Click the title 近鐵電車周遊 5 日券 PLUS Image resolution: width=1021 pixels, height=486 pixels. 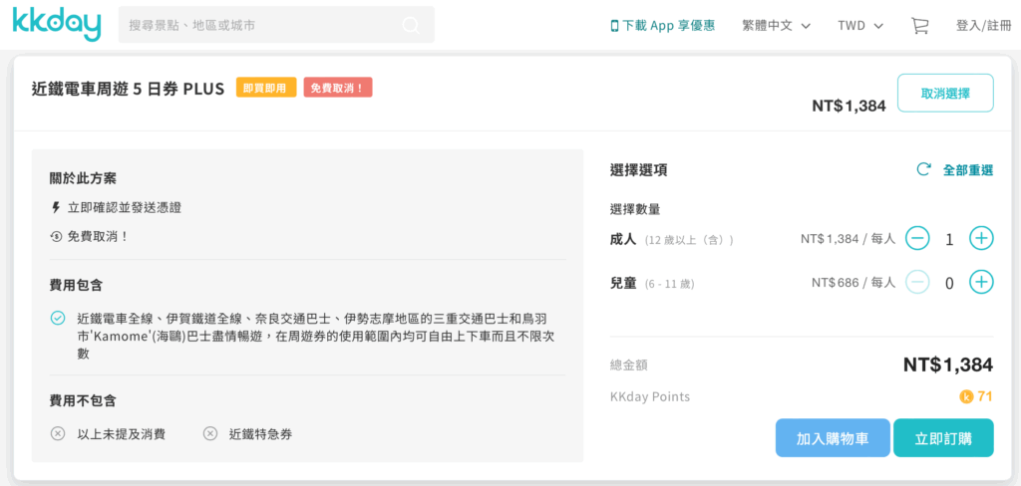point(129,88)
